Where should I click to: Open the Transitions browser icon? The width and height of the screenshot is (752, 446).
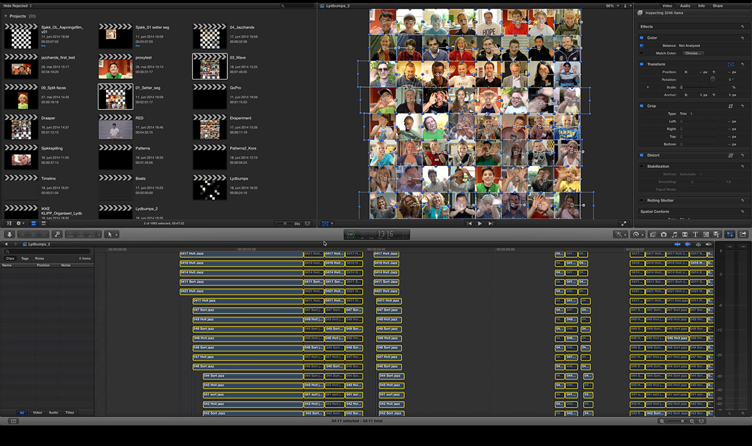click(x=685, y=234)
